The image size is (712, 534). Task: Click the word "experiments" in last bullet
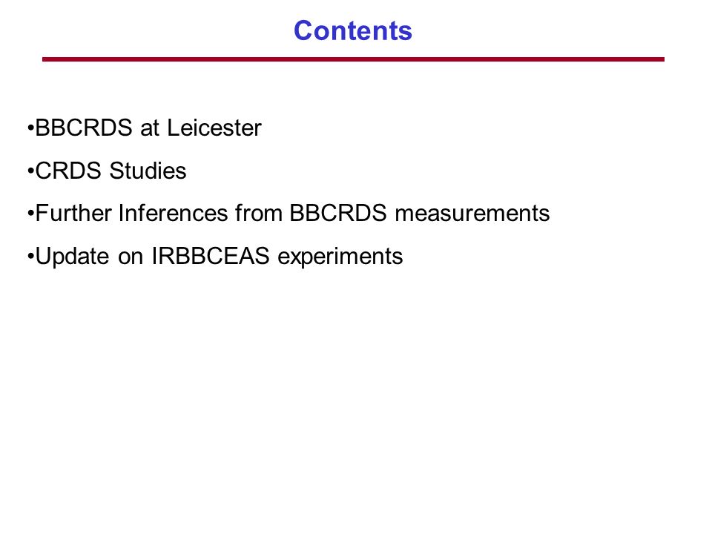coord(340,257)
